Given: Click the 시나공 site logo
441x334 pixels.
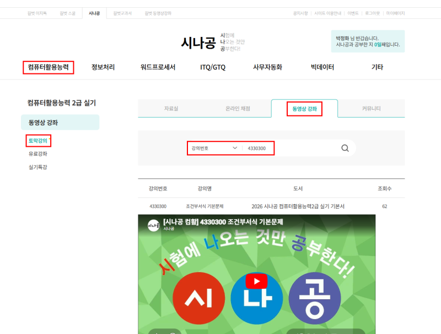Looking at the screenshot, I should (198, 43).
